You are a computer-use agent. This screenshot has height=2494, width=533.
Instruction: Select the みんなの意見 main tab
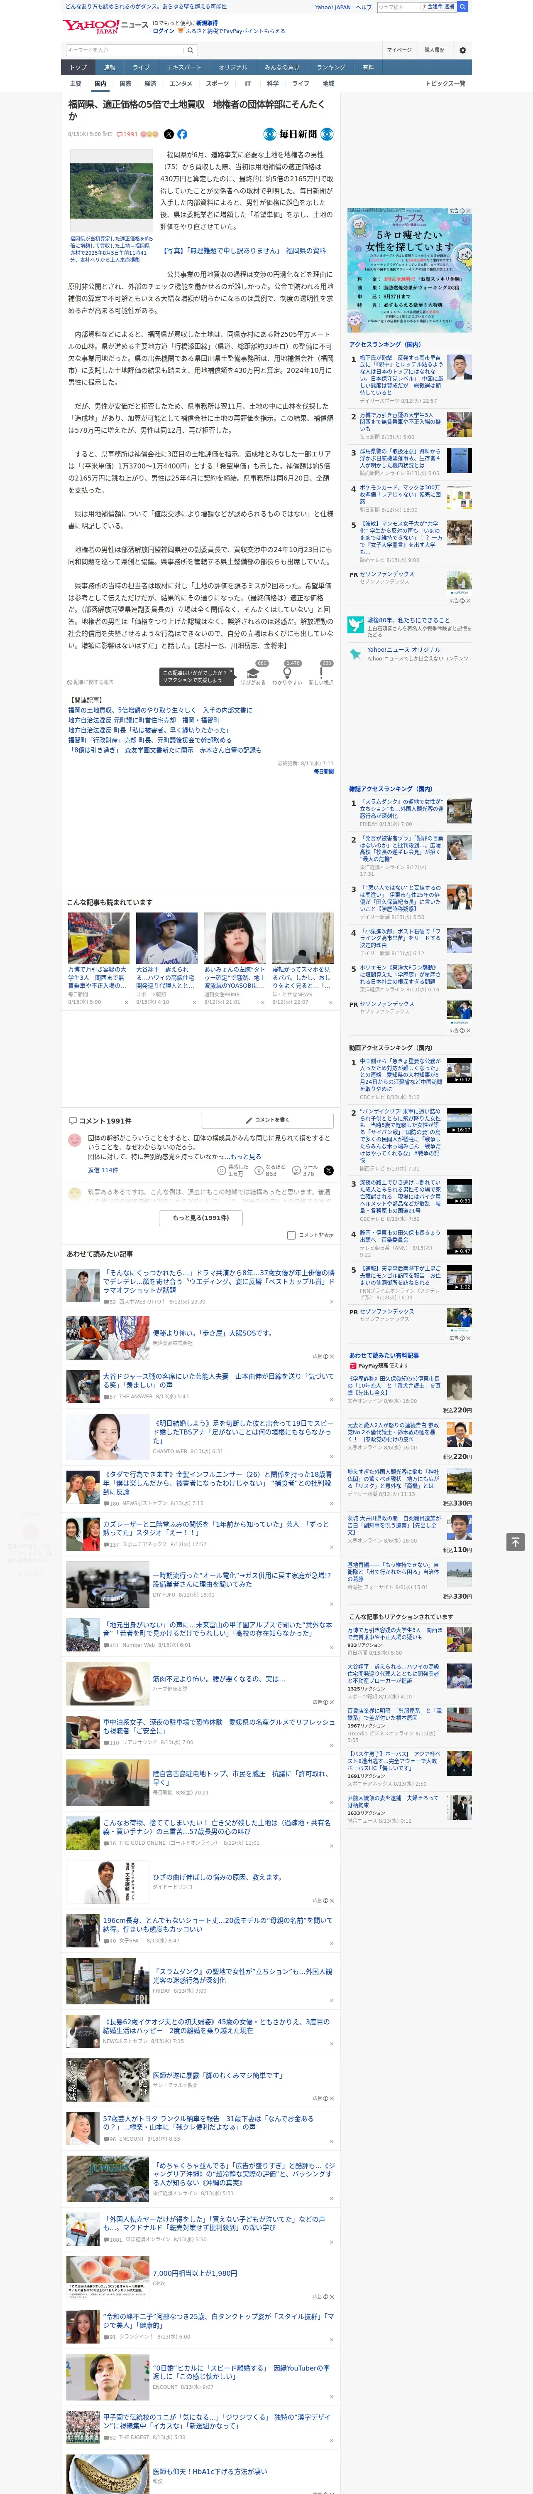click(x=281, y=68)
